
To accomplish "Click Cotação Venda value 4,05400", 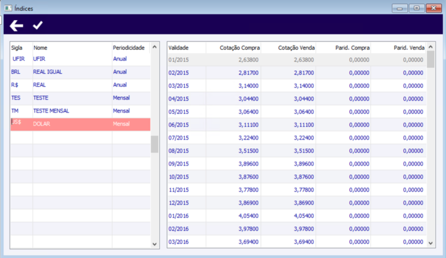I will 304,216.
